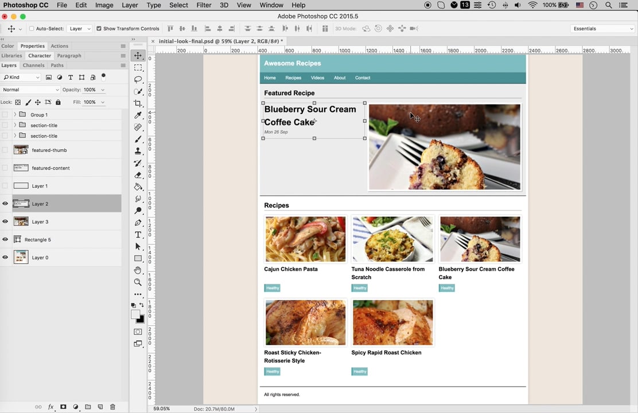The image size is (638, 413).
Task: Hide Layer 2 visibility eye
Action: tap(5, 204)
